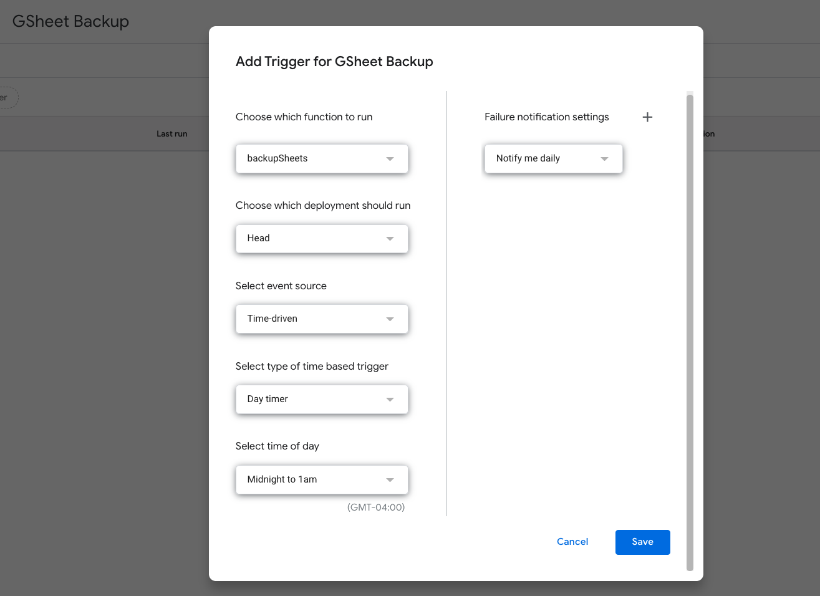Click the caret arrow next to Head
The width and height of the screenshot is (820, 596).
(x=390, y=239)
